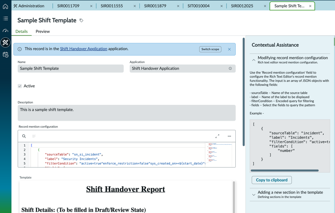Select the Administration tools icon in the sidebar

point(5,43)
